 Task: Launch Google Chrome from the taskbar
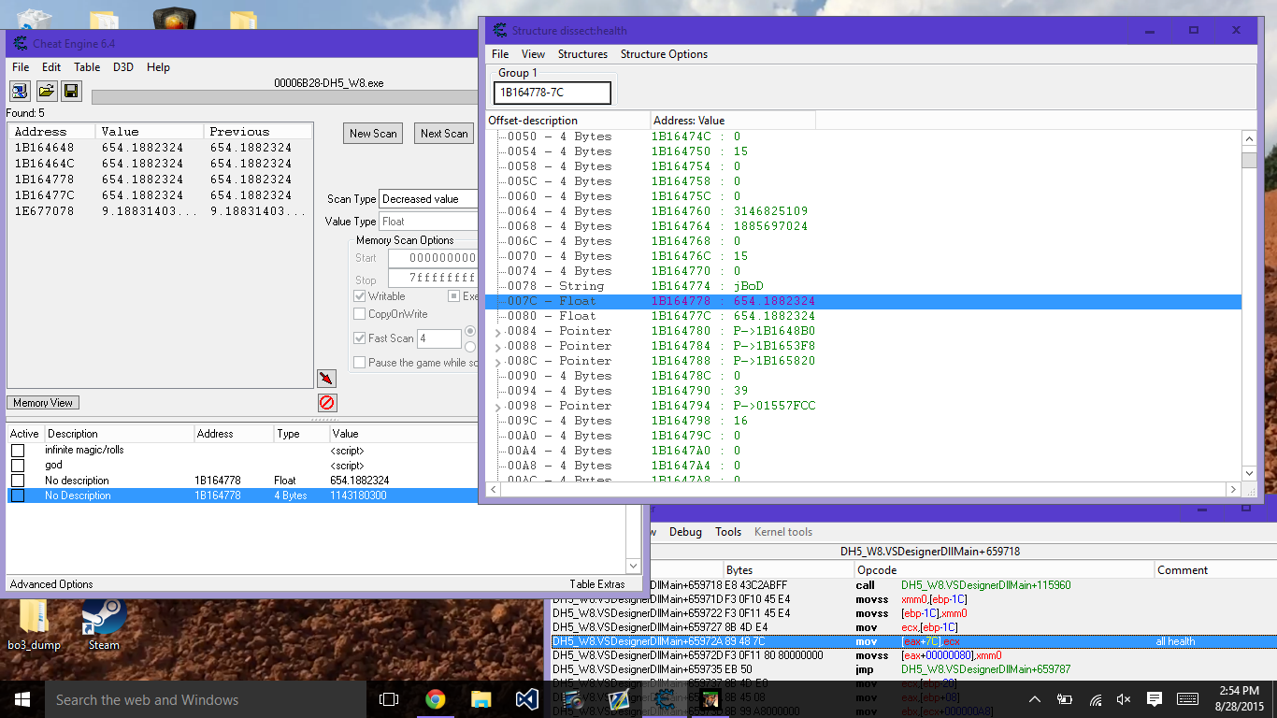[435, 699]
